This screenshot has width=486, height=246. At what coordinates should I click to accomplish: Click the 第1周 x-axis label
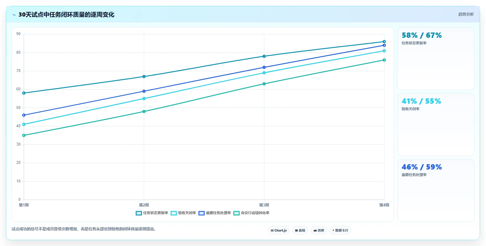tap(24, 205)
